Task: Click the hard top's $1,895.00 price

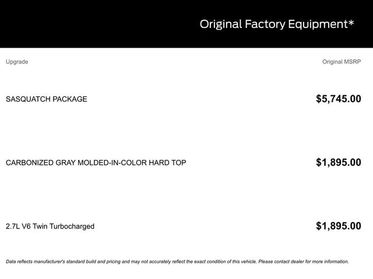Action: pos(338,163)
